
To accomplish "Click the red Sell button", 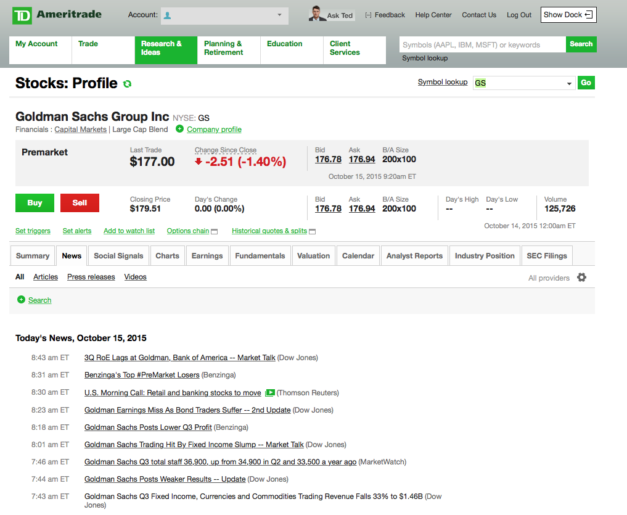I will [80, 203].
